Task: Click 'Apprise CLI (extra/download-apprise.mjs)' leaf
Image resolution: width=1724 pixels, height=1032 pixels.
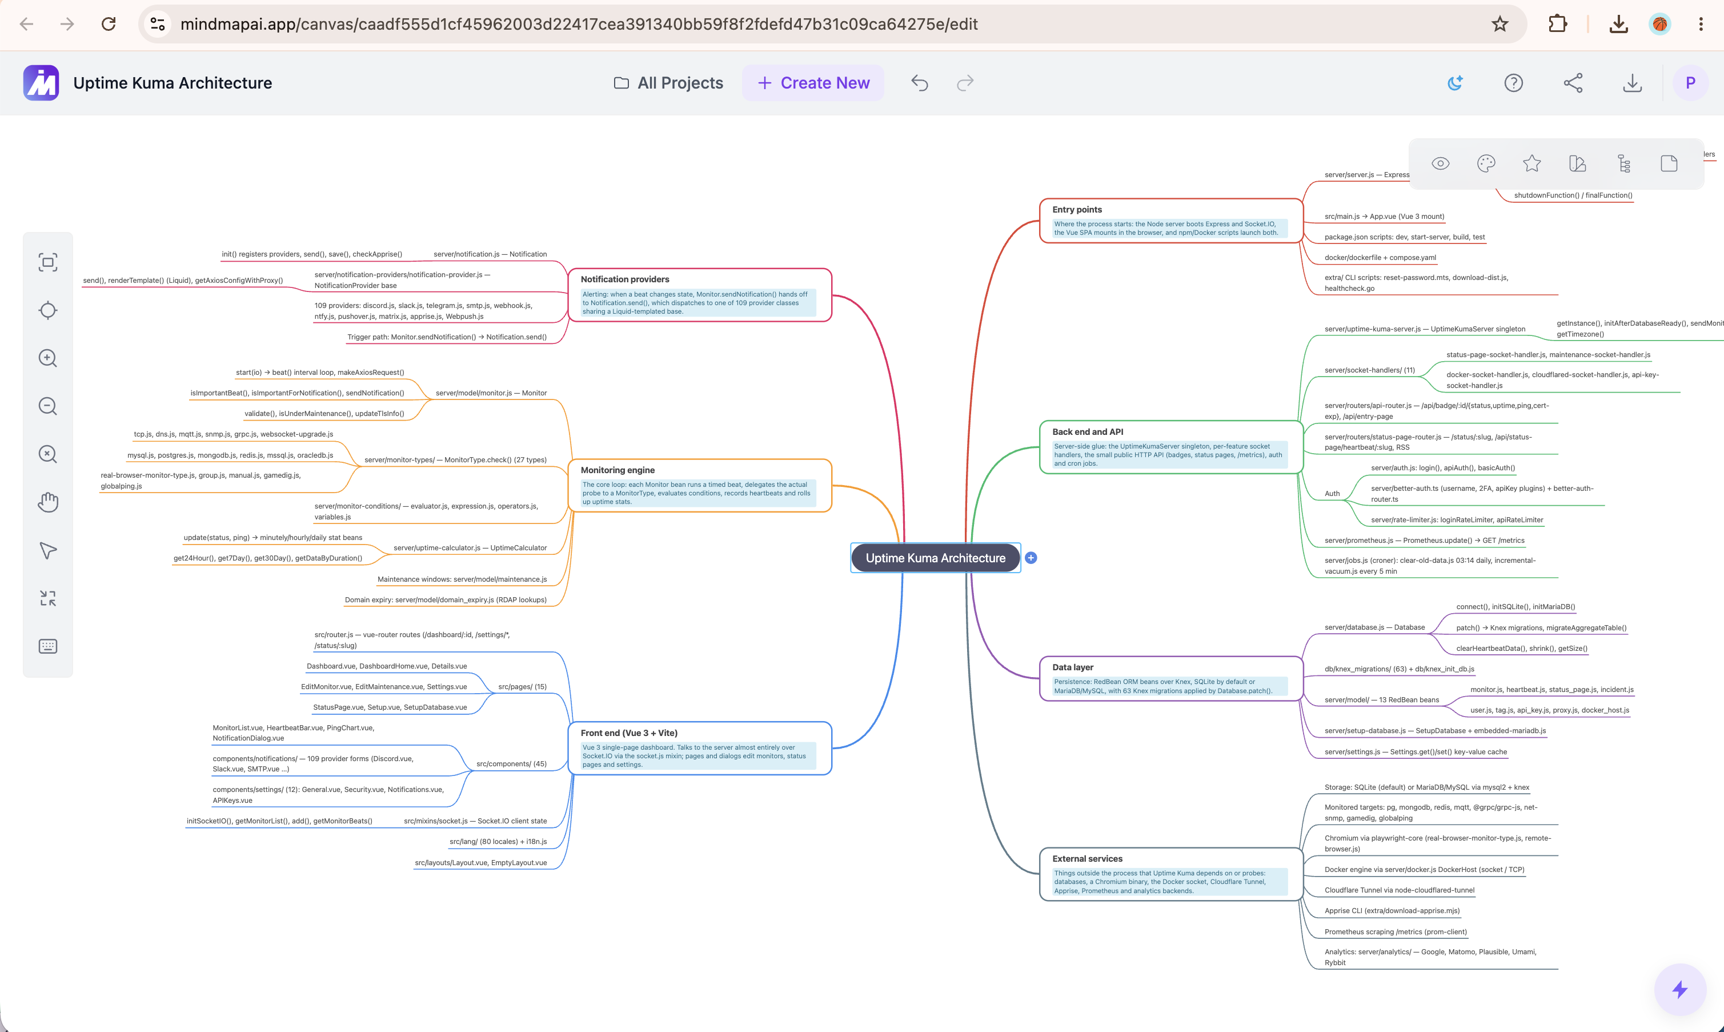Action: click(1392, 910)
